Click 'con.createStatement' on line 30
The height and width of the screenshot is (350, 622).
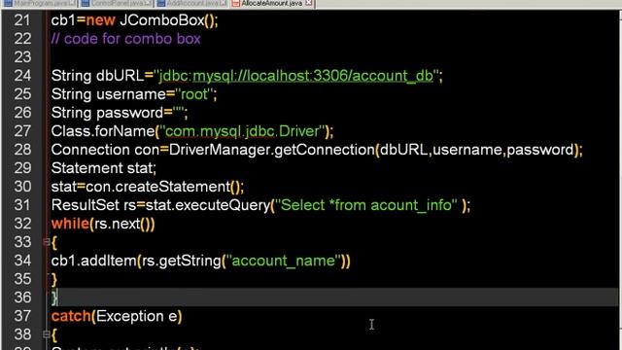tap(157, 187)
